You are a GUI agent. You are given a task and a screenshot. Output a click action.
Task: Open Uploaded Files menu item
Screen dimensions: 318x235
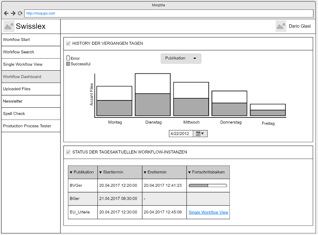31,89
